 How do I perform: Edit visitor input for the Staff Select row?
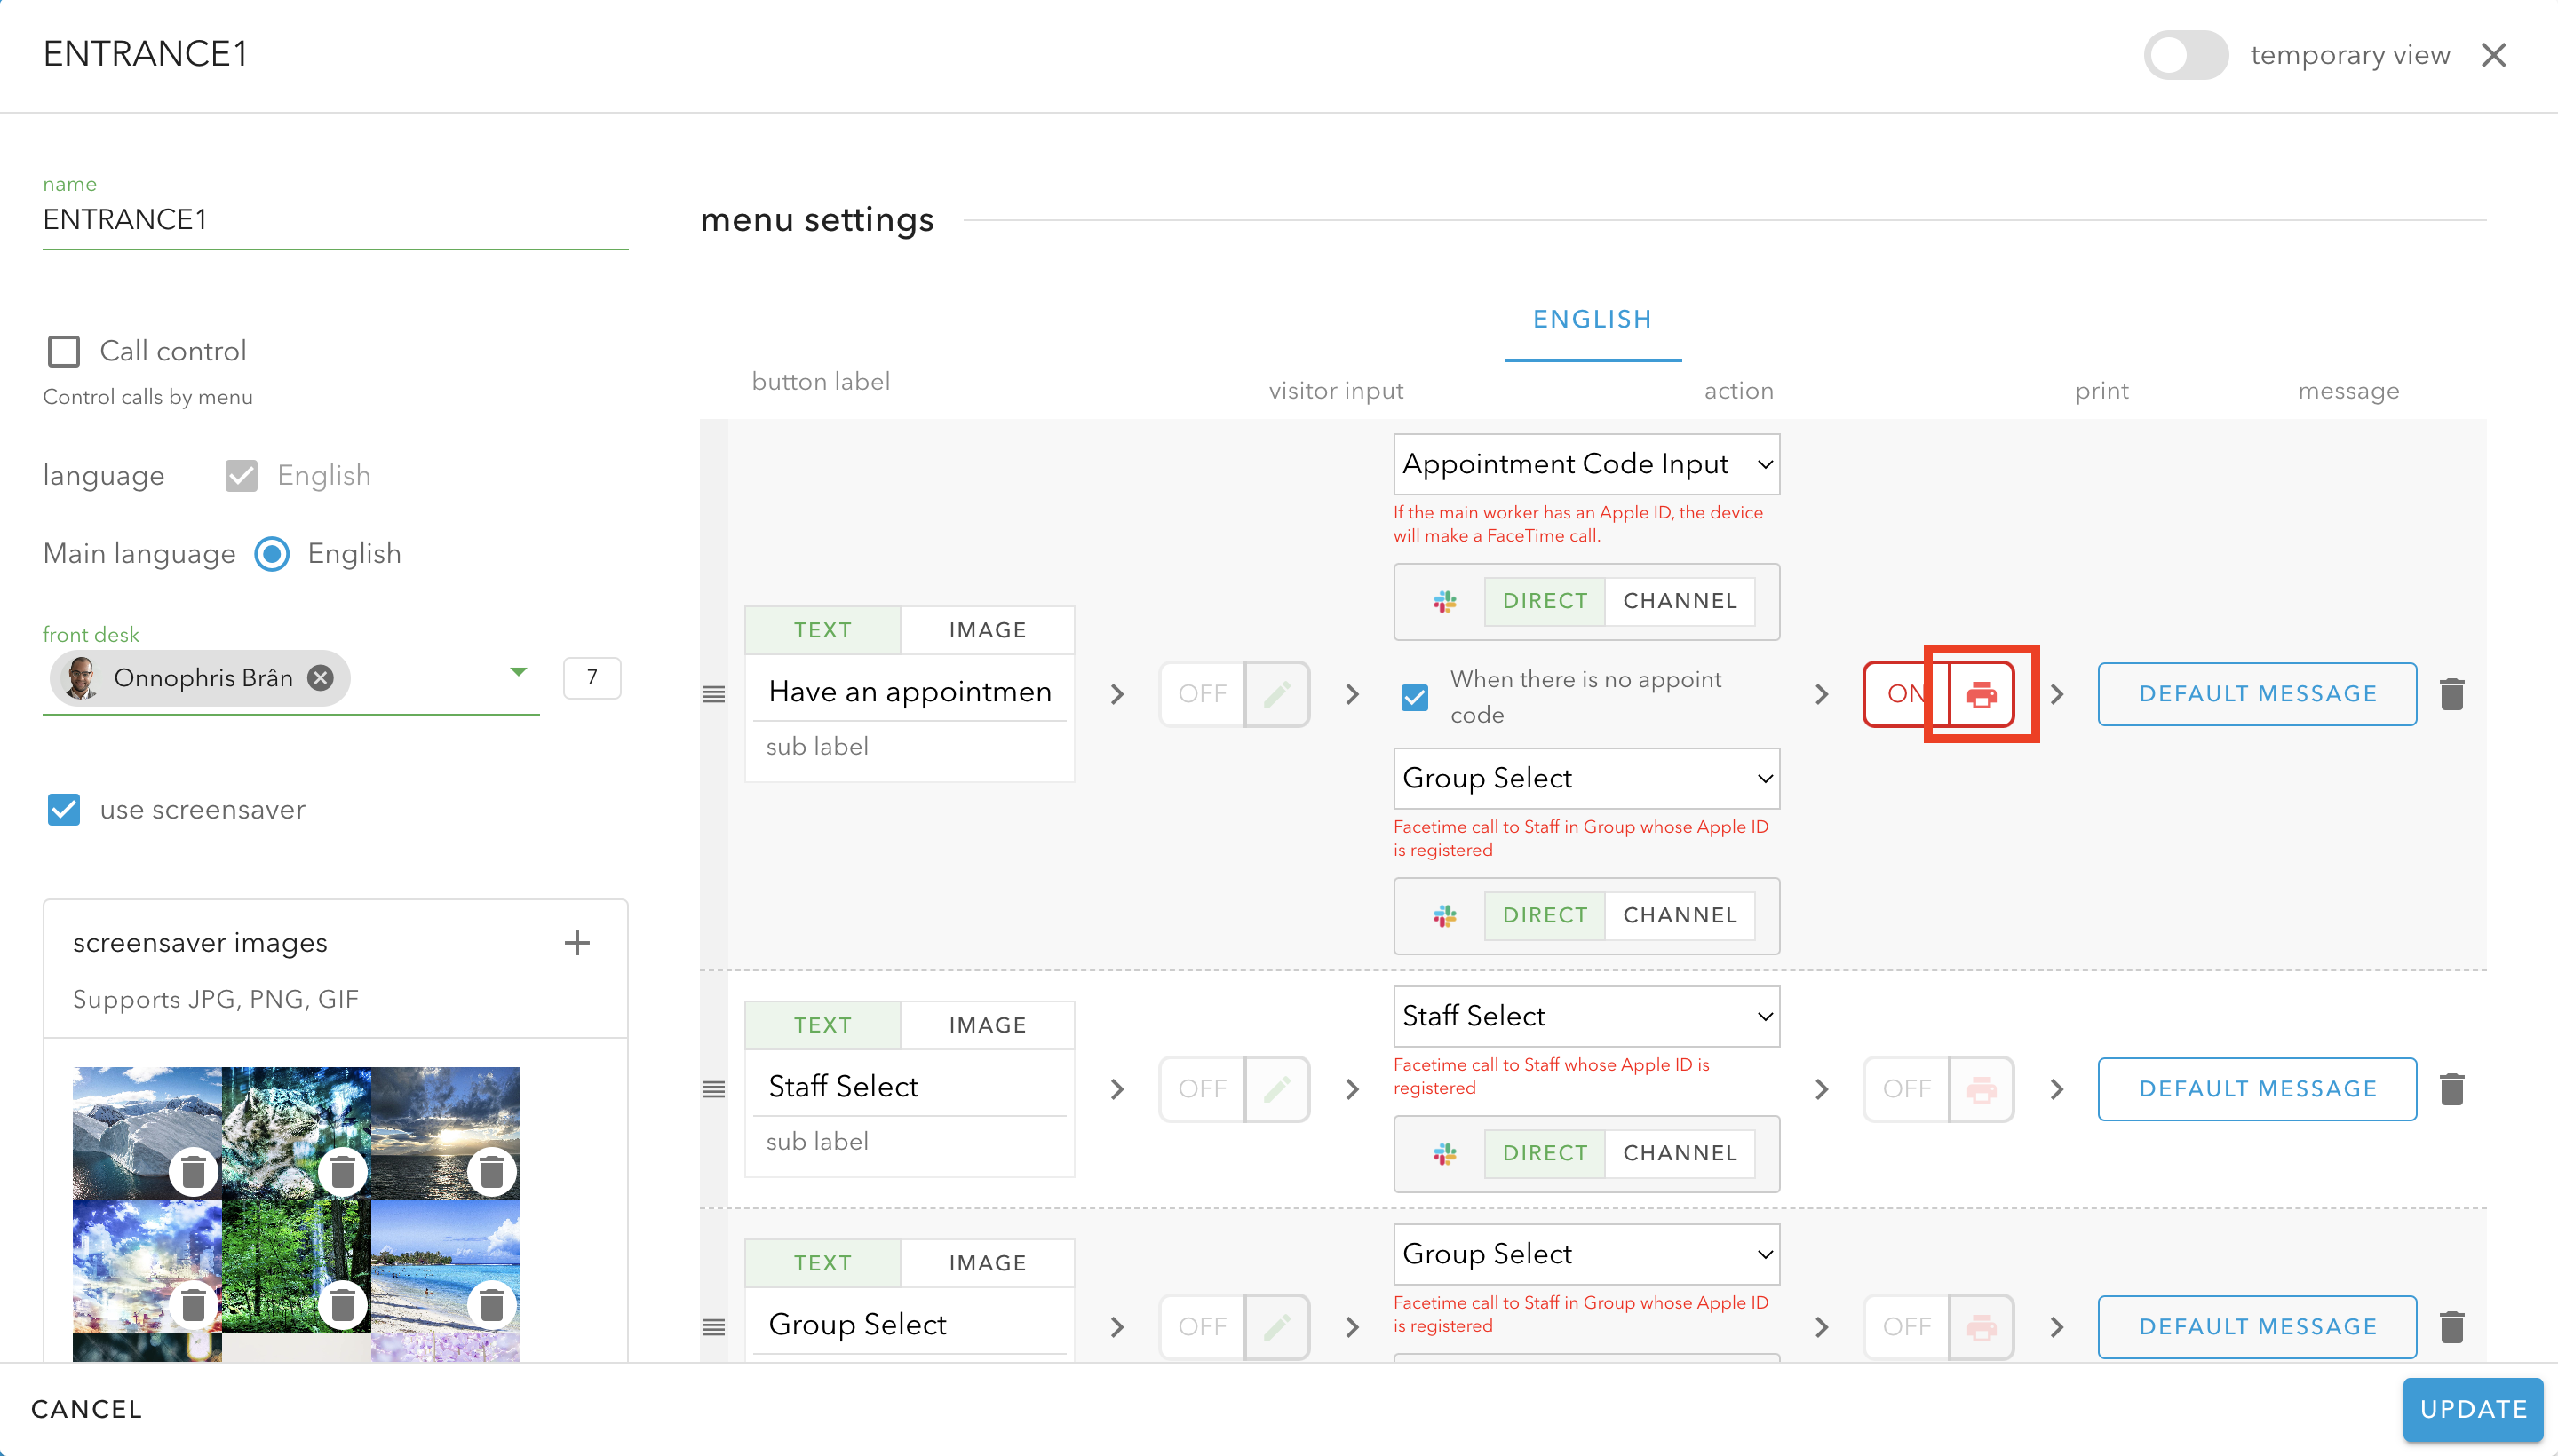[1276, 1089]
